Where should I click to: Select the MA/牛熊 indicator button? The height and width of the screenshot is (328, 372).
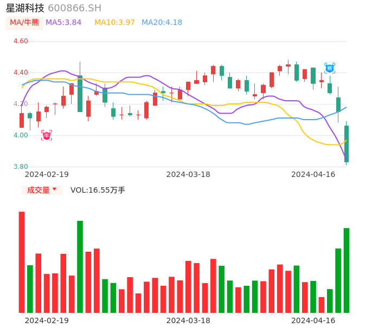point(24,23)
